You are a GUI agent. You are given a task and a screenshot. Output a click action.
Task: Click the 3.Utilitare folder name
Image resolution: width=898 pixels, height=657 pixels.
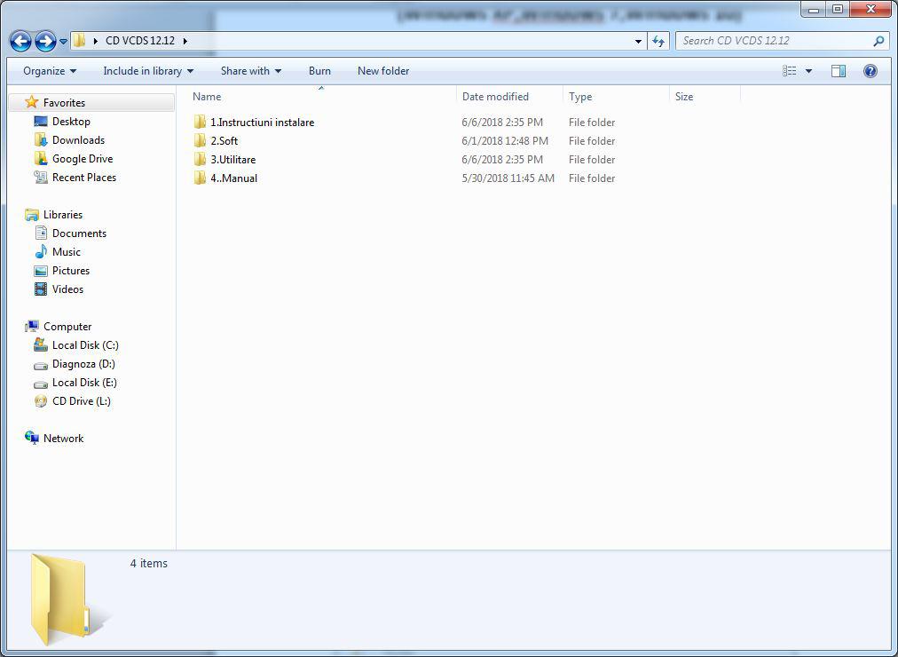click(x=233, y=159)
